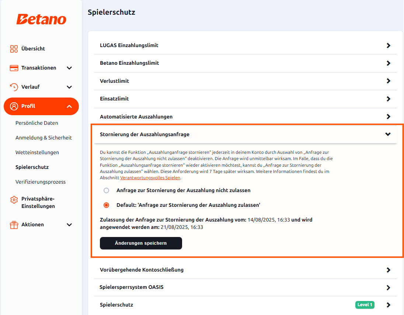Collapse the Profil menu chevron

coord(69,106)
